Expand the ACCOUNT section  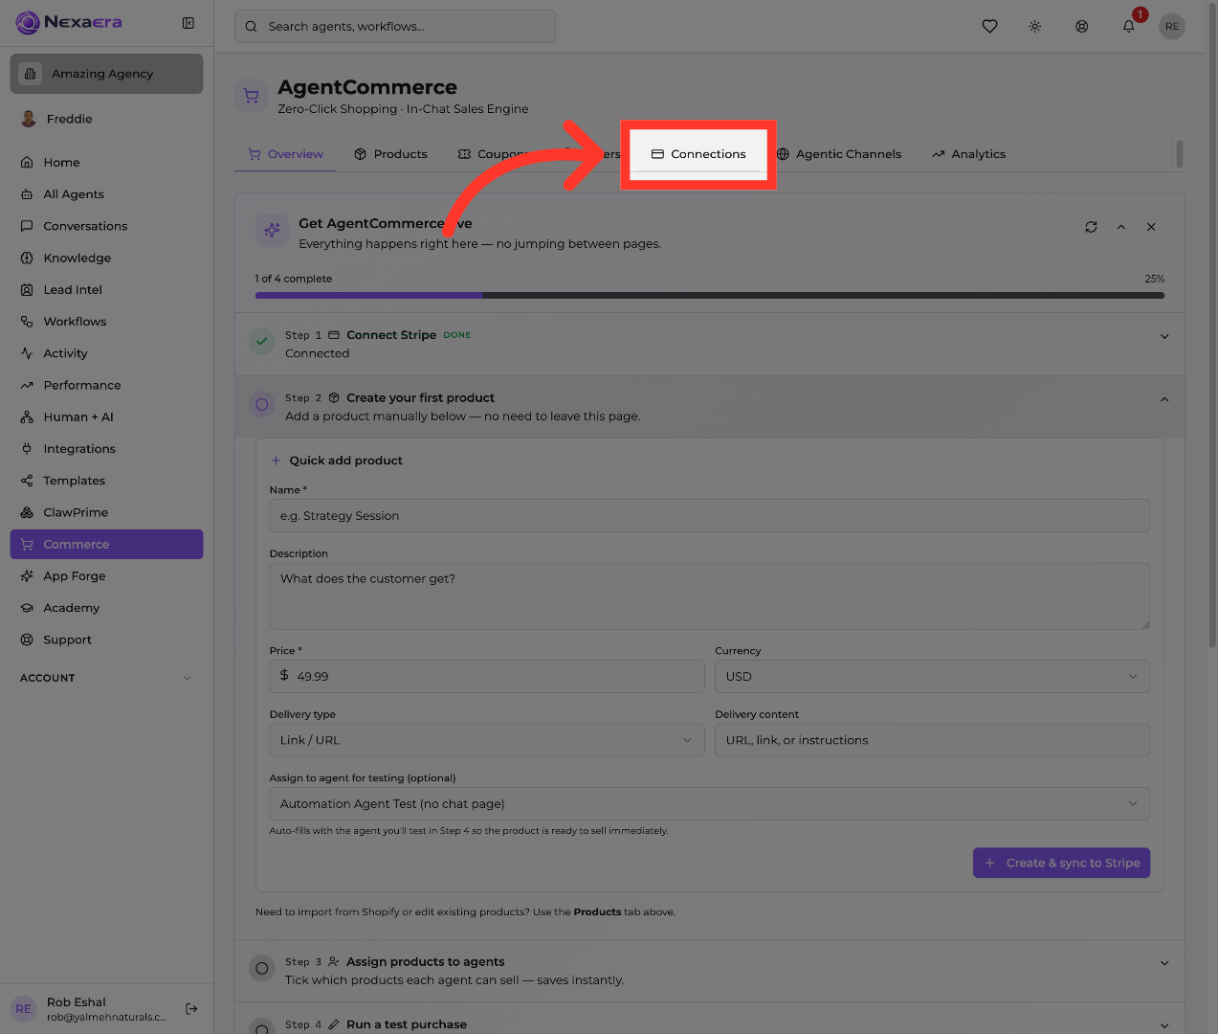(x=106, y=678)
